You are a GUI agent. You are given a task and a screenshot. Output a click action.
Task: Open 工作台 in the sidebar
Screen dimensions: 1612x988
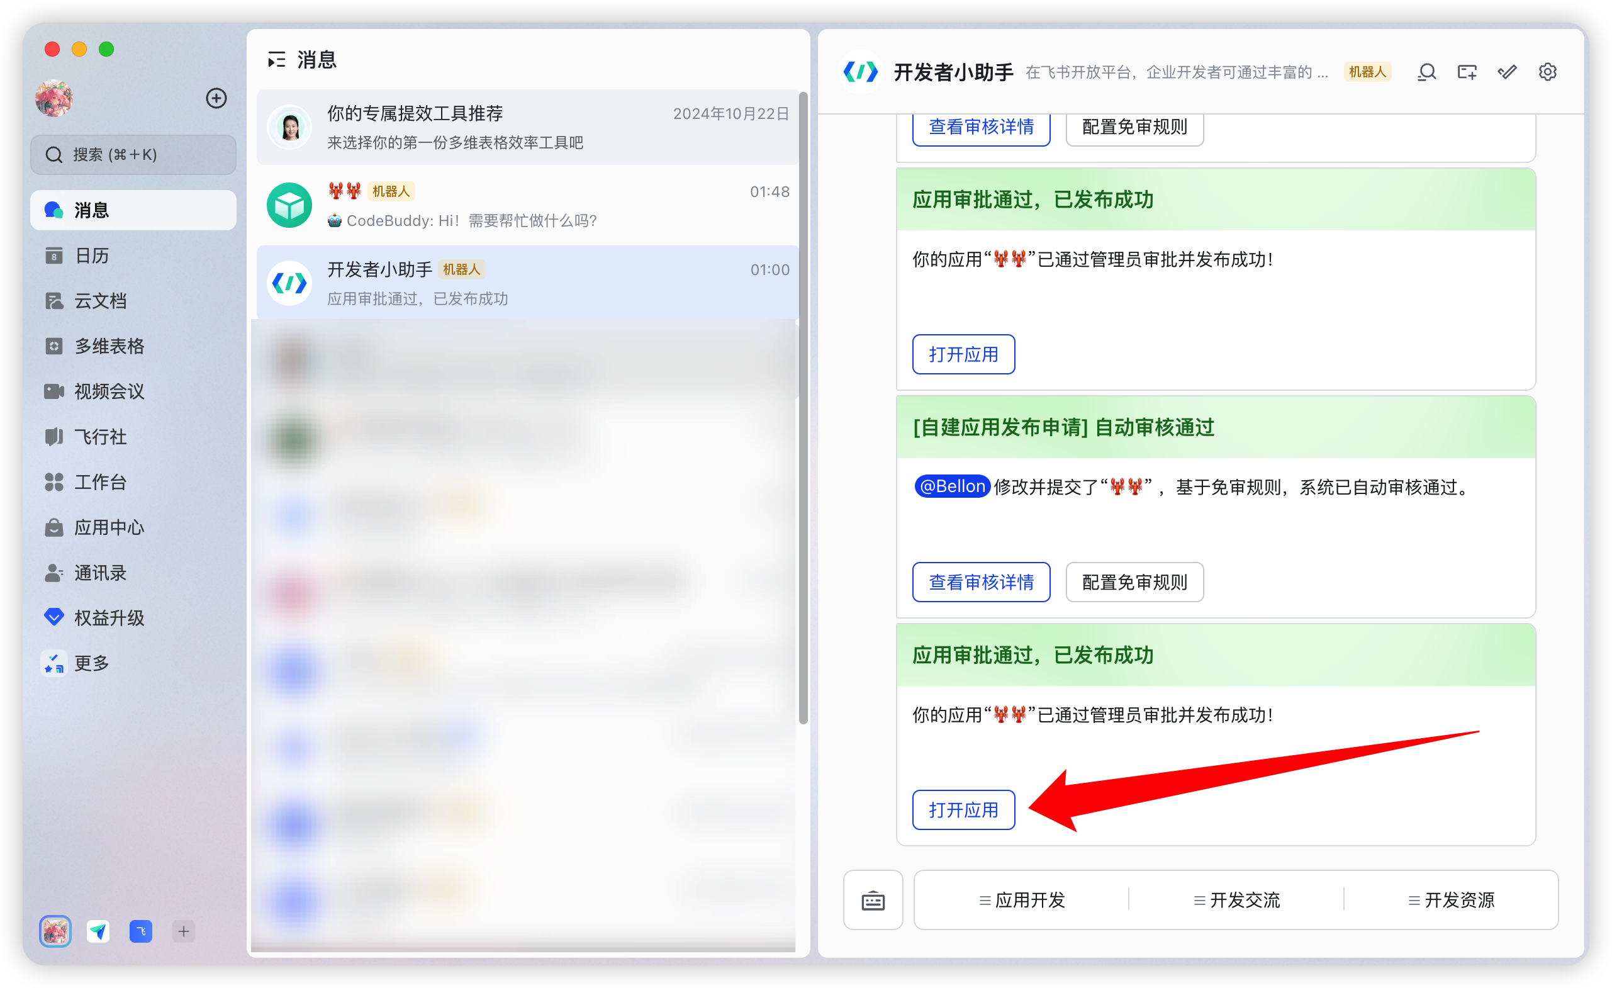click(100, 482)
